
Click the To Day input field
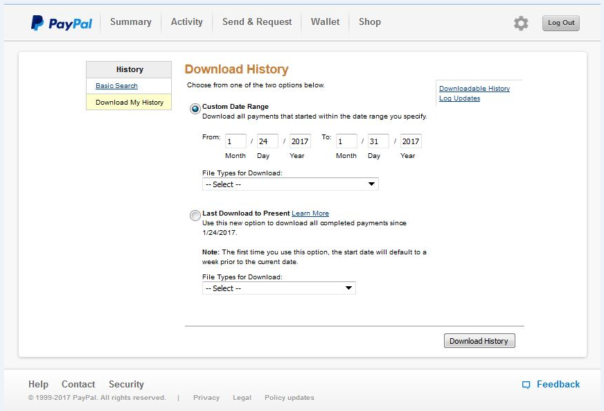[x=377, y=141]
